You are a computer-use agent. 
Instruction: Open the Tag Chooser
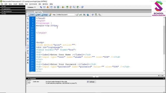82,7
